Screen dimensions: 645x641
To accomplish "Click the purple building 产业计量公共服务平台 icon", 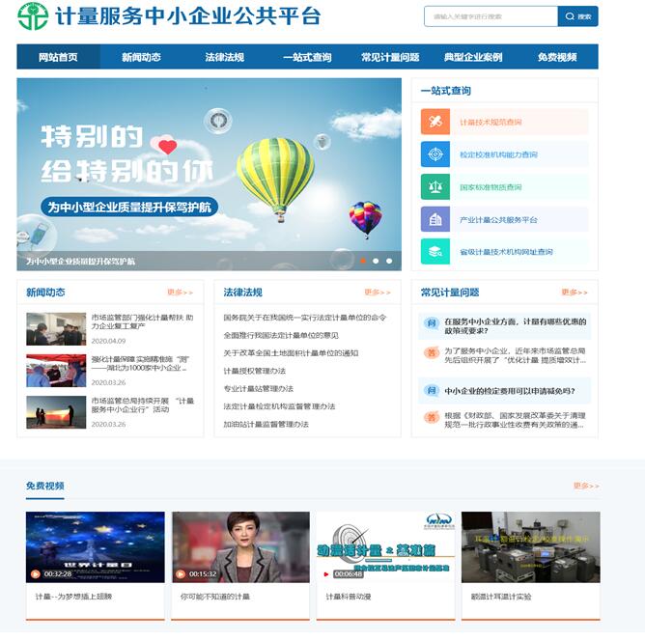I will tap(435, 219).
